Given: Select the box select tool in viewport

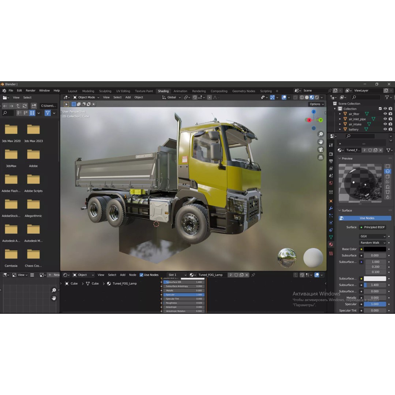Looking at the screenshot, I should (x=74, y=104).
